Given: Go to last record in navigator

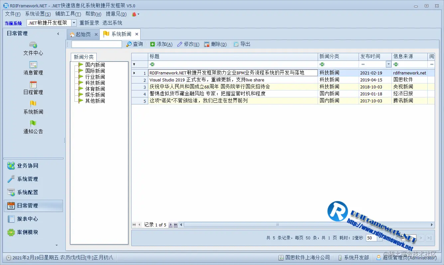Looking at the screenshot, I should pos(176,225).
